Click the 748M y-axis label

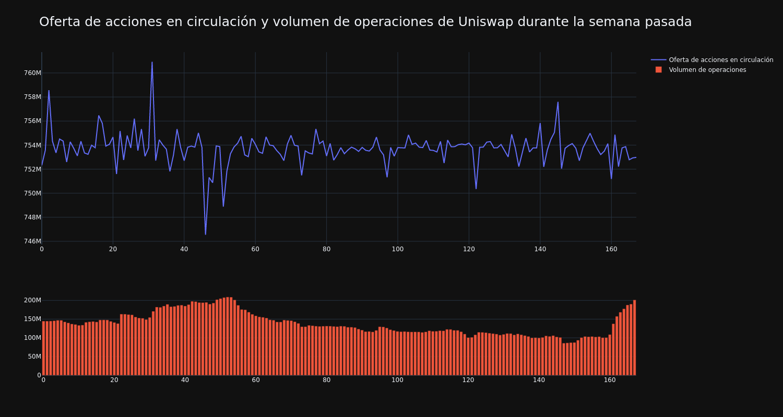point(32,217)
